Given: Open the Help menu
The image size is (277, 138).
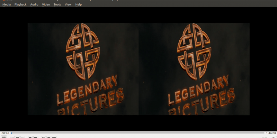Looking at the screenshot, I should tap(79, 4).
